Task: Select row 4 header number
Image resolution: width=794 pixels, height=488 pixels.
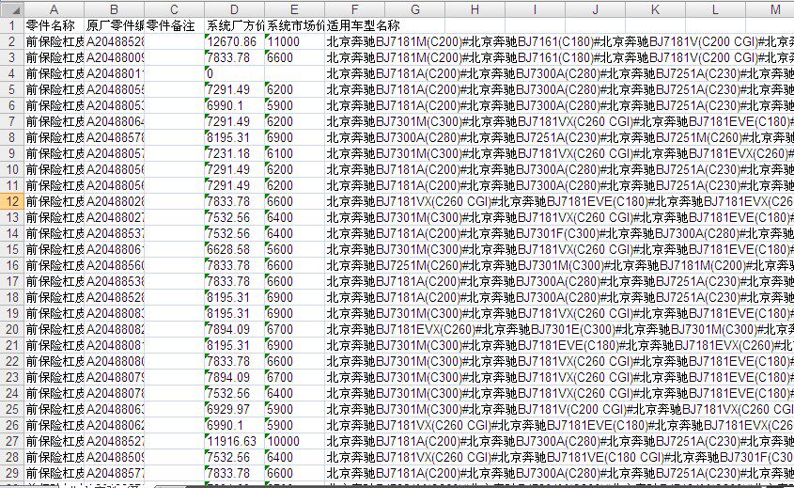Action: (12, 73)
